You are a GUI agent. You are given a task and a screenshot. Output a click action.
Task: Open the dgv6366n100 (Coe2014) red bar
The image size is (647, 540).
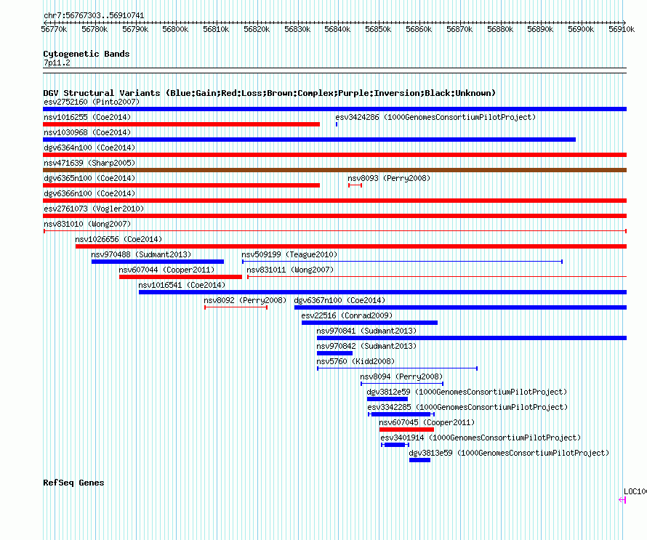click(x=334, y=201)
